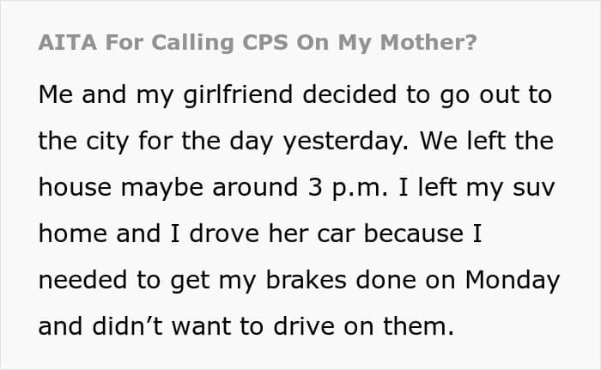Click the time '3 p.m.' in the text
This screenshot has height=370, width=601.
pyautogui.click(x=348, y=188)
